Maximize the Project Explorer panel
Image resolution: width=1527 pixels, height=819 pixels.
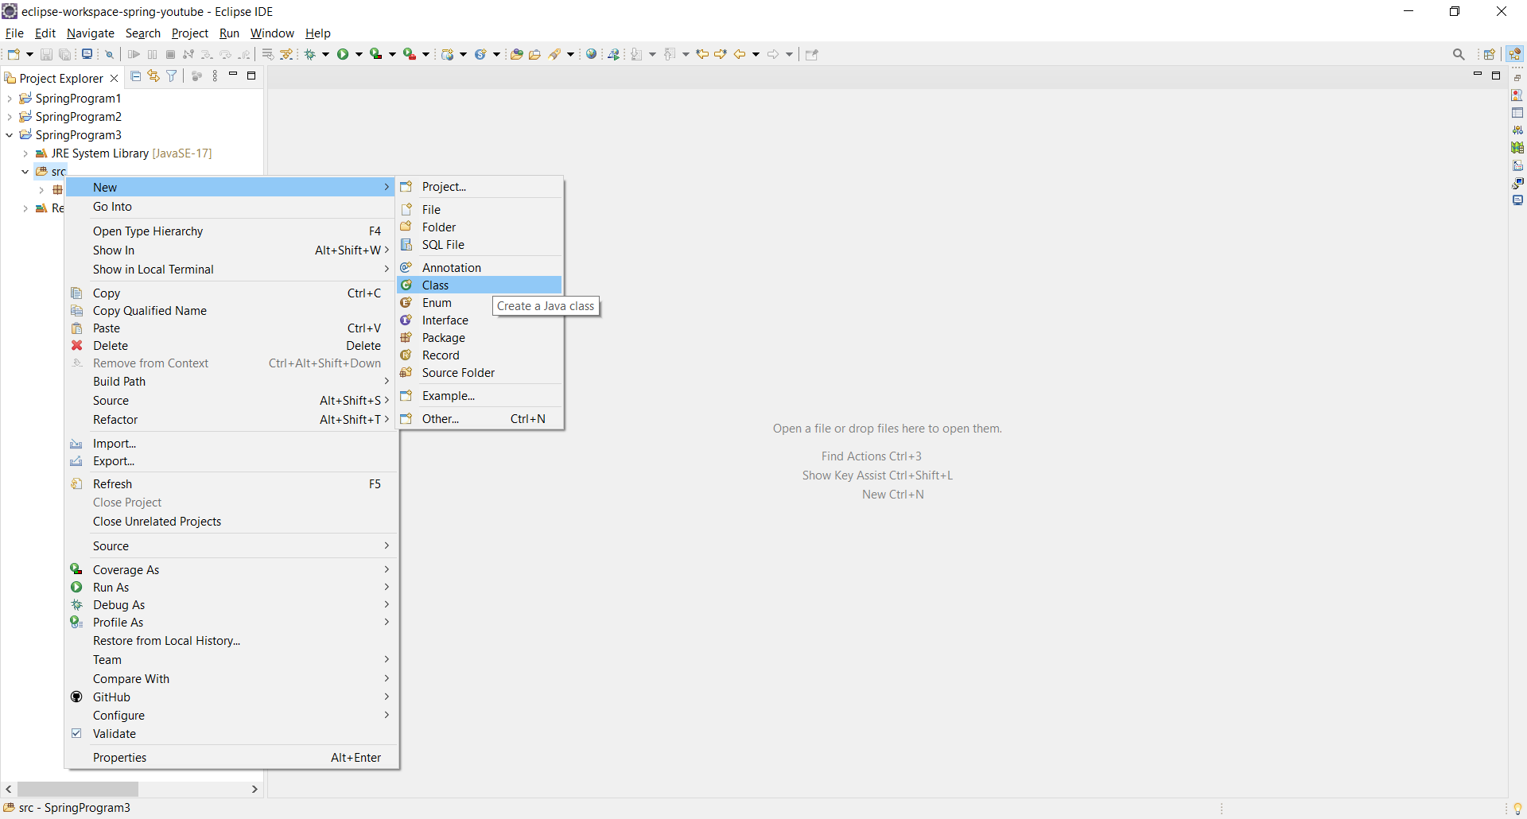click(251, 76)
